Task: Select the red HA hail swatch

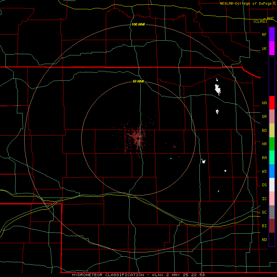Action: tap(272, 103)
